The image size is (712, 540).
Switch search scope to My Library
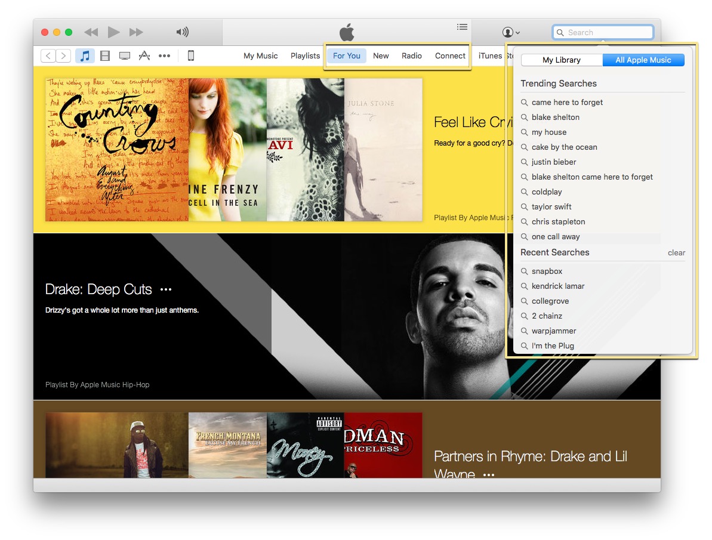tap(562, 60)
